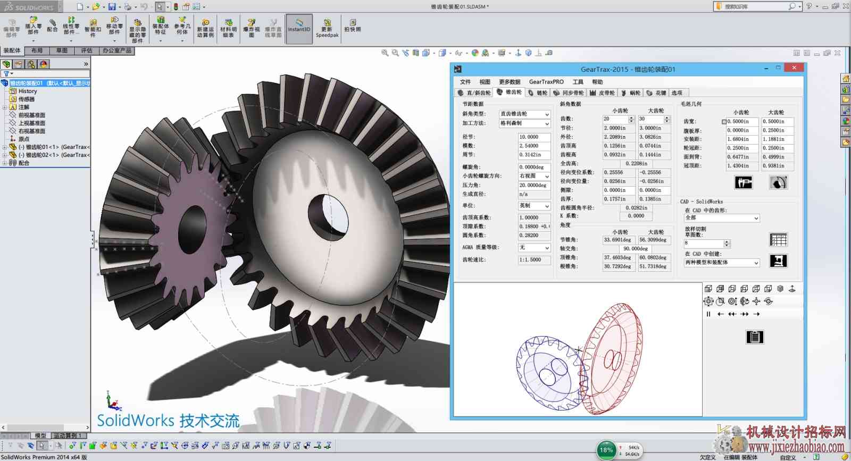851x461 pixels.
Task: Click the Rebuild traffic light icon
Action: (176, 6)
